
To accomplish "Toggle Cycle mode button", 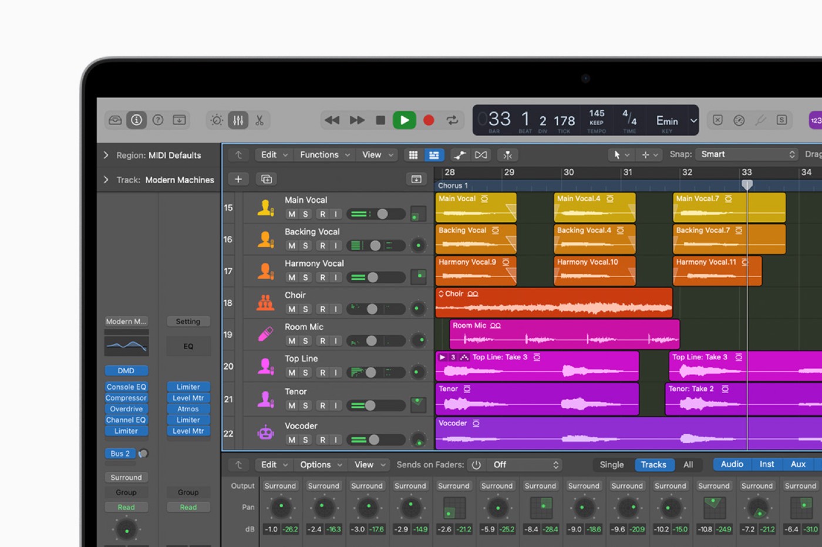I will point(452,120).
